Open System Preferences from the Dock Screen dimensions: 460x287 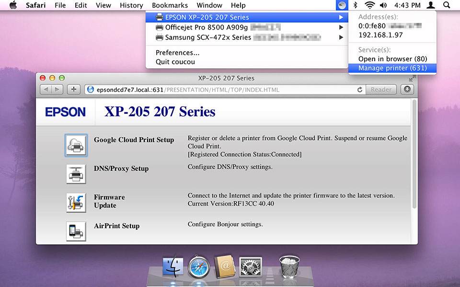tap(250, 267)
